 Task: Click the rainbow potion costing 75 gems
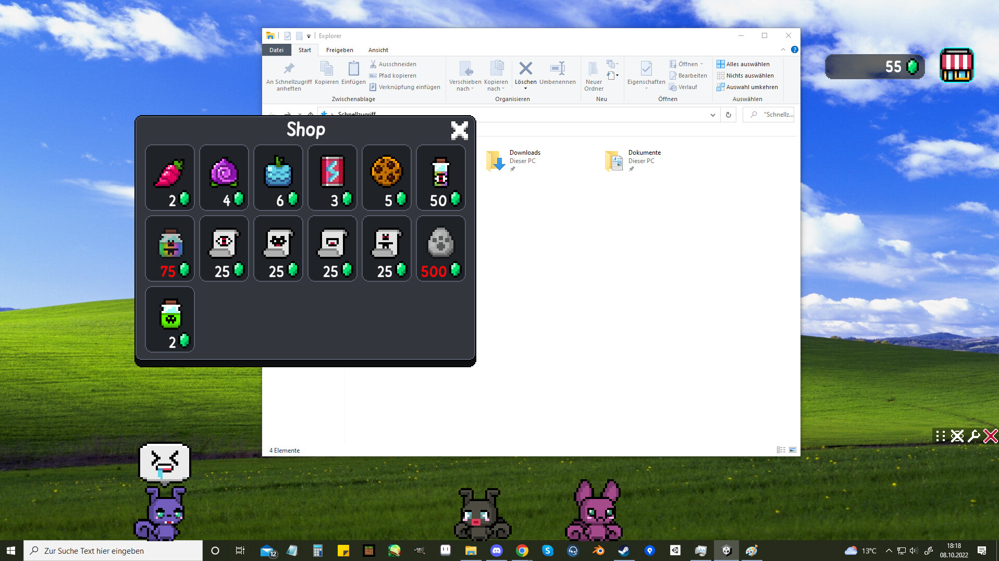click(169, 248)
